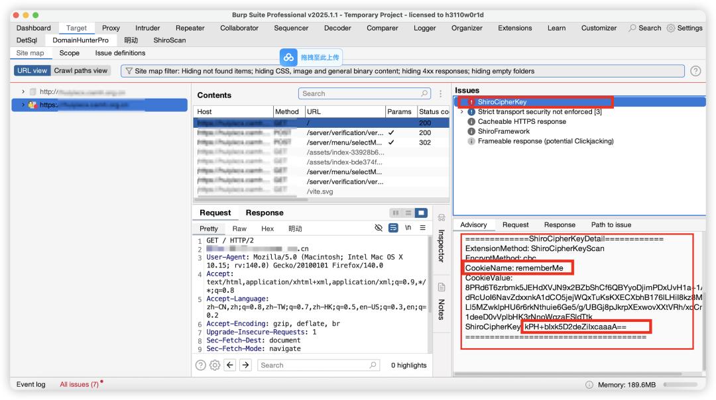716x400 pixels.
Task: Open the Proxy tab
Action: point(111,28)
